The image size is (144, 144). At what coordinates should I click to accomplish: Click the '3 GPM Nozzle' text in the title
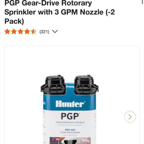(x=79, y=12)
